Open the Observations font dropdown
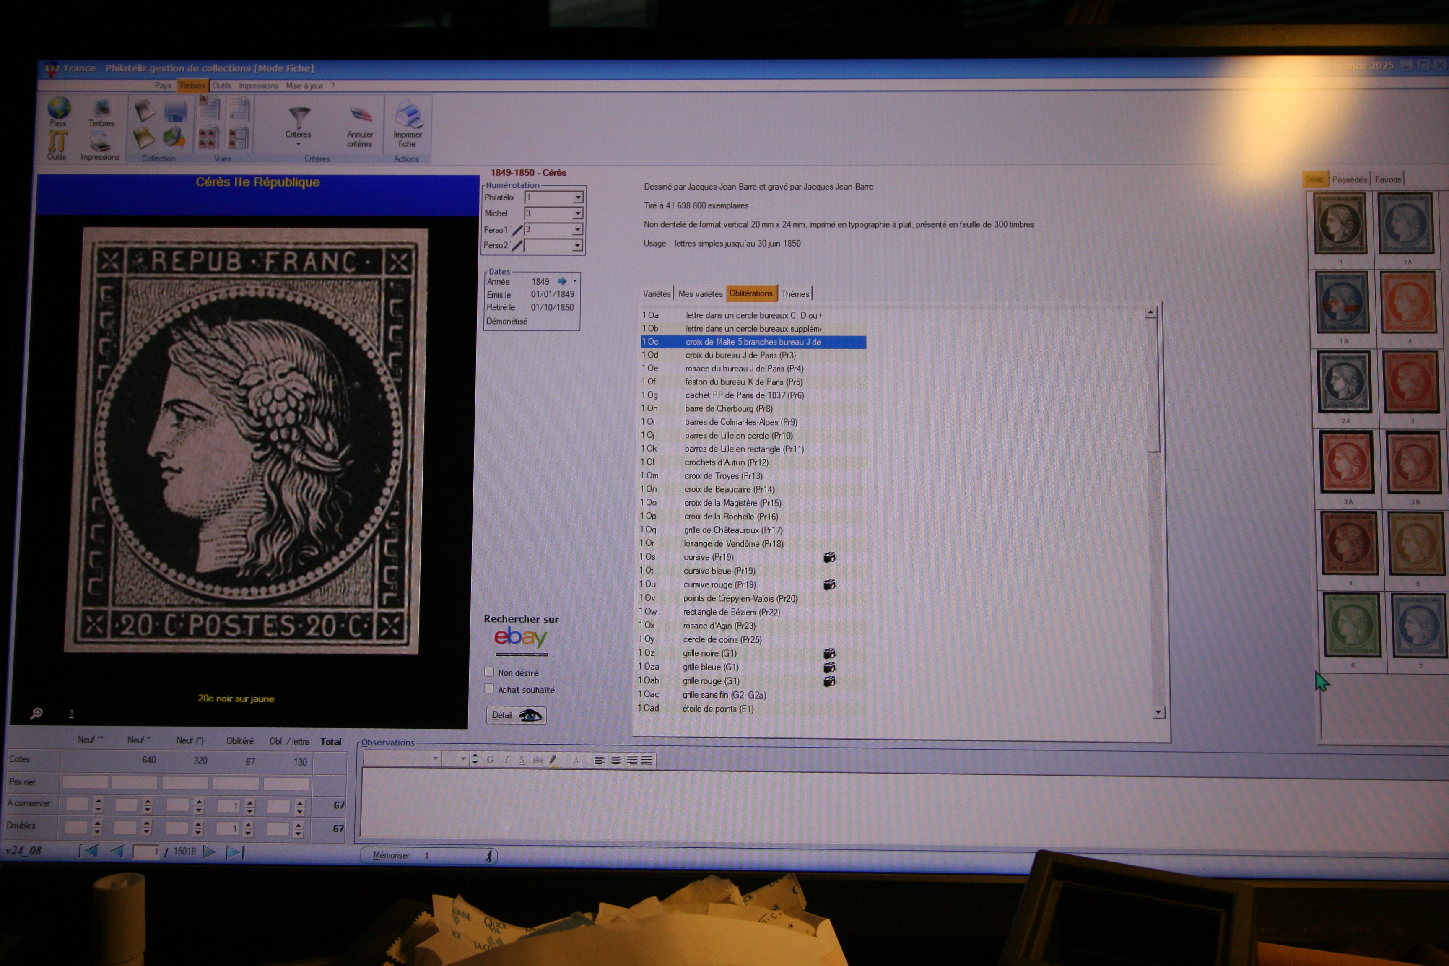1449x966 pixels. point(435,759)
